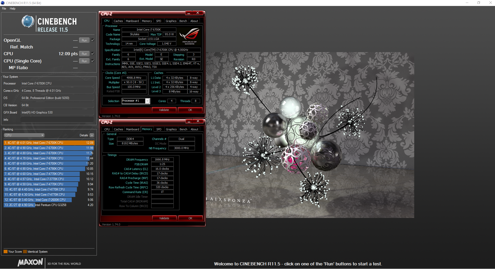This screenshot has width=495, height=269.
Task: Click the Cinebench title bar app icon
Action: point(3,3)
